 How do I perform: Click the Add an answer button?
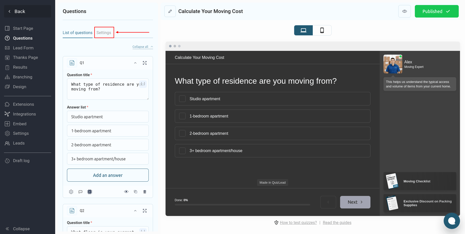coord(108,175)
